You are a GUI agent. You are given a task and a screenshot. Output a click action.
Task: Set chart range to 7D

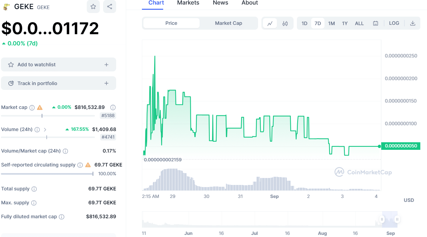(x=318, y=23)
